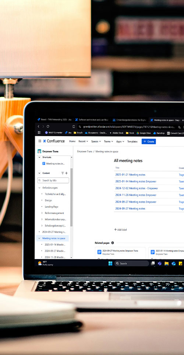Open the Raindrop bookmark

159,133
